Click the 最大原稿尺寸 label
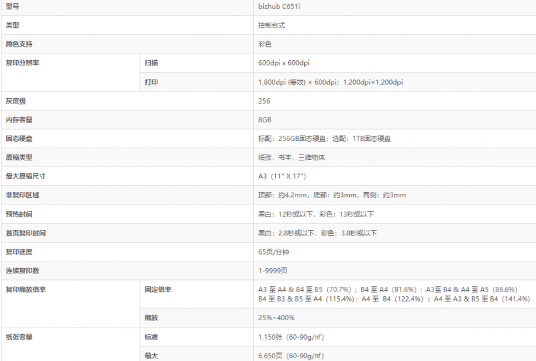This screenshot has height=361, width=536. (x=25, y=176)
